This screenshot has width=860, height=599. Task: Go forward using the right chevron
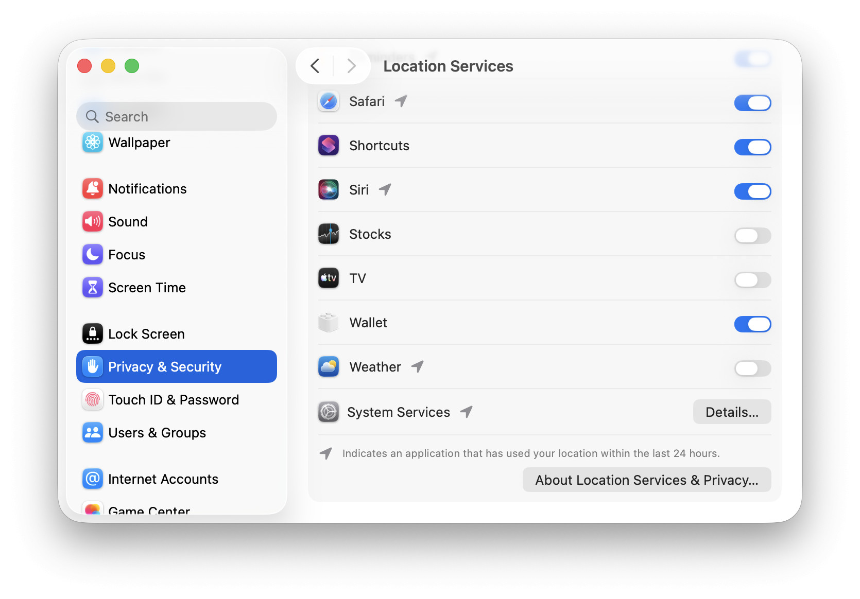click(352, 66)
